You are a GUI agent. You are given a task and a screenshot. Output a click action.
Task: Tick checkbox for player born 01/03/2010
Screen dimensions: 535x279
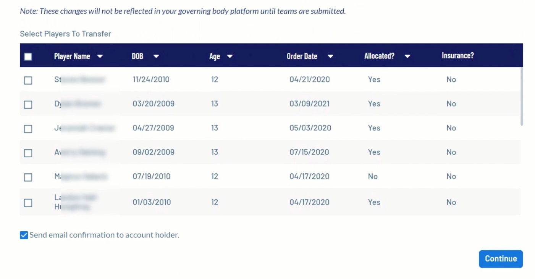(x=28, y=203)
